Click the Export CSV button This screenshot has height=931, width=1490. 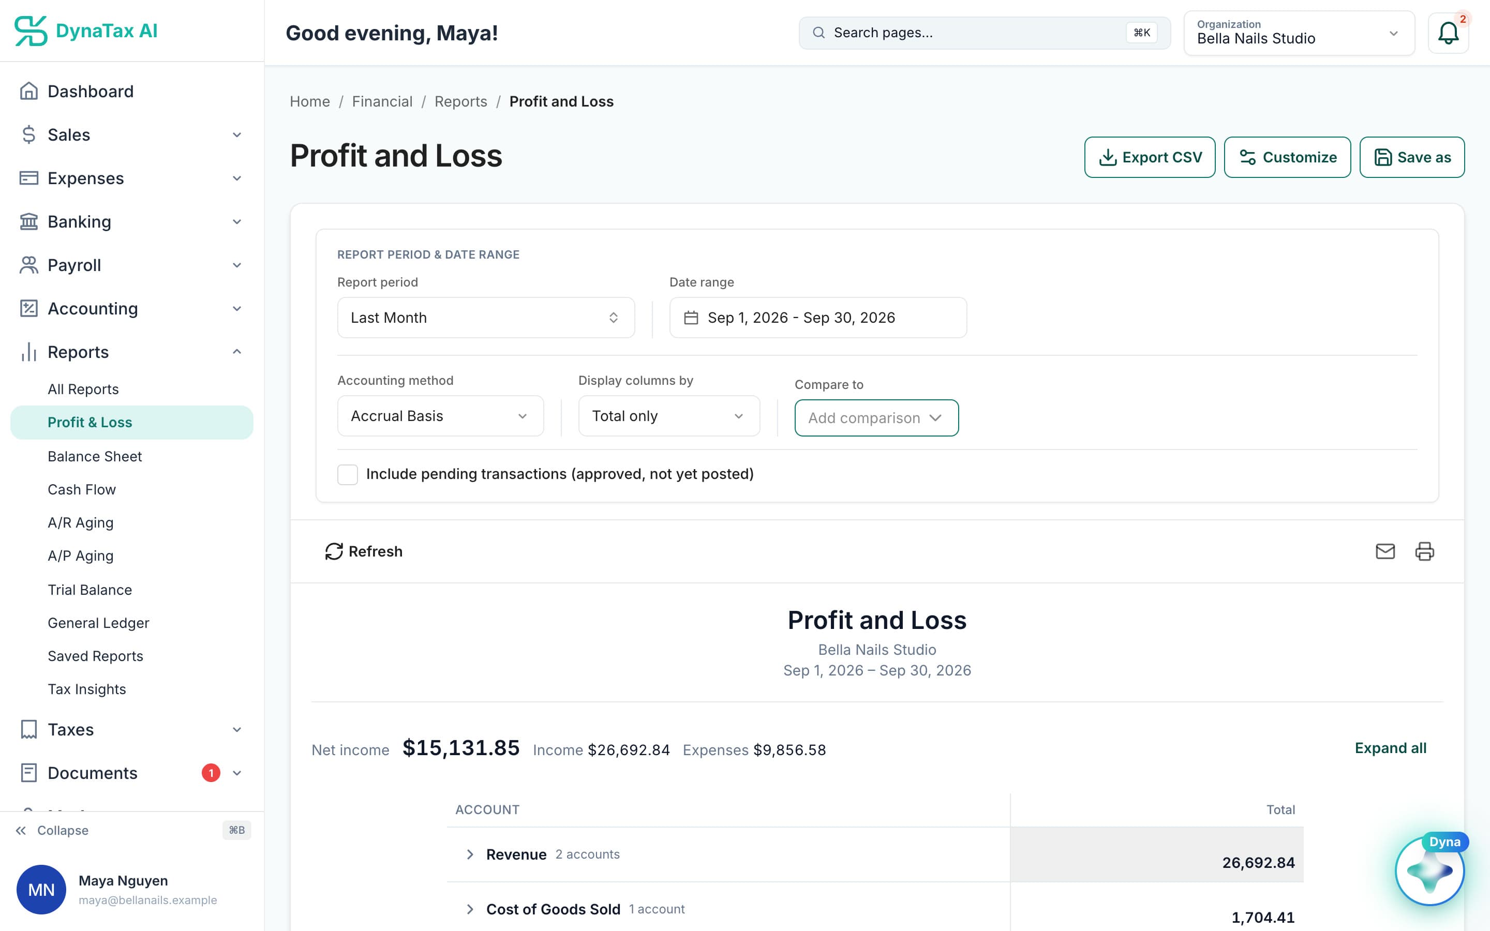tap(1150, 157)
